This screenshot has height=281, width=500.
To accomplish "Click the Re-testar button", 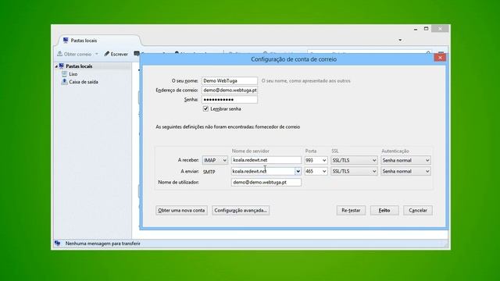I will pos(351,210).
